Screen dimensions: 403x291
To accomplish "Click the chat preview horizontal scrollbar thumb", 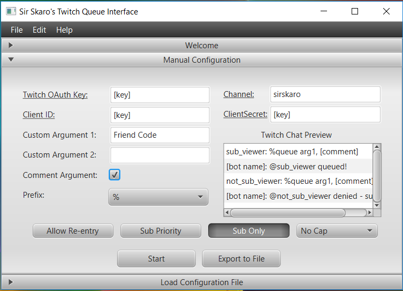I will (x=288, y=213).
